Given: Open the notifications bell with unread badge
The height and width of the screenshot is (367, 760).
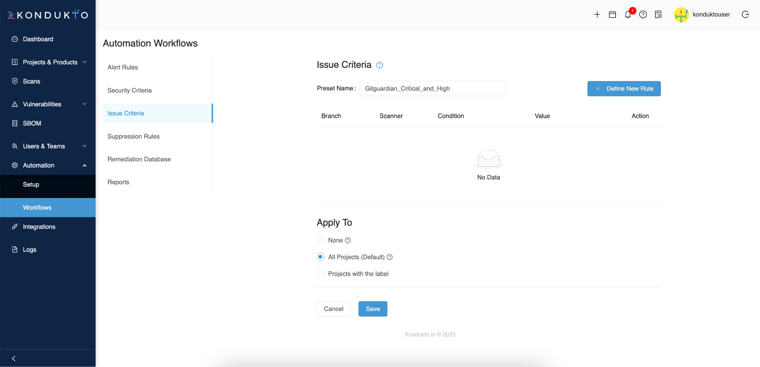Looking at the screenshot, I should click(x=627, y=14).
